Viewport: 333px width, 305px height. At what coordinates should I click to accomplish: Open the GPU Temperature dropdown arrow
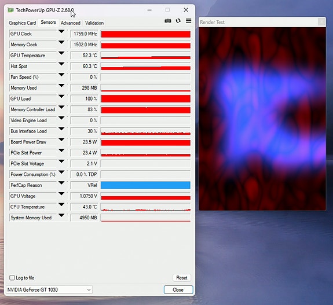click(x=61, y=53)
